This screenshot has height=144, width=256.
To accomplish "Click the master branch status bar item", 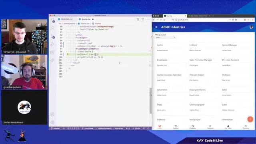I will [56, 128].
